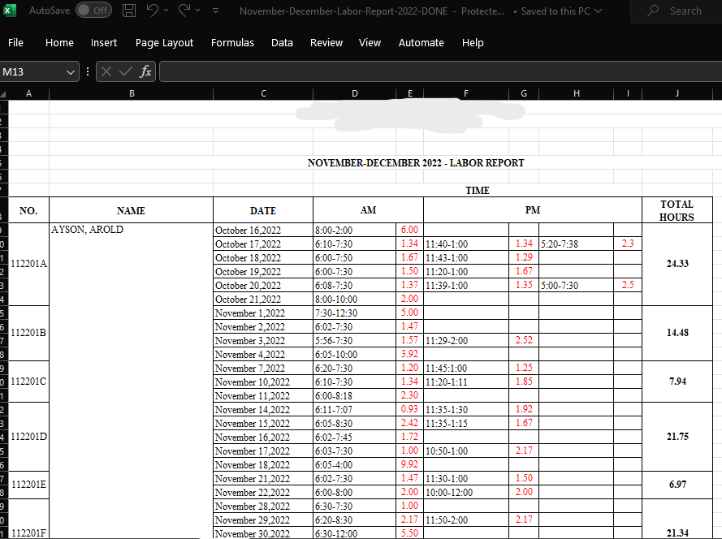
Task: Click the Insert Function fx icon
Action: tap(145, 71)
